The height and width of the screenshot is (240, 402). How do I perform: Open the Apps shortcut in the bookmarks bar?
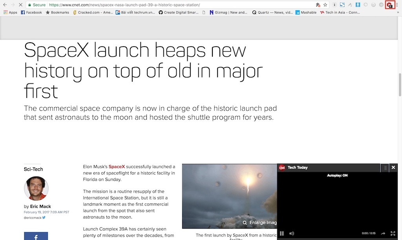point(10,12)
